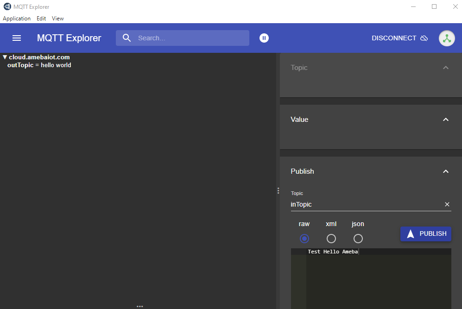Pause topic updates with pause button

(x=264, y=38)
